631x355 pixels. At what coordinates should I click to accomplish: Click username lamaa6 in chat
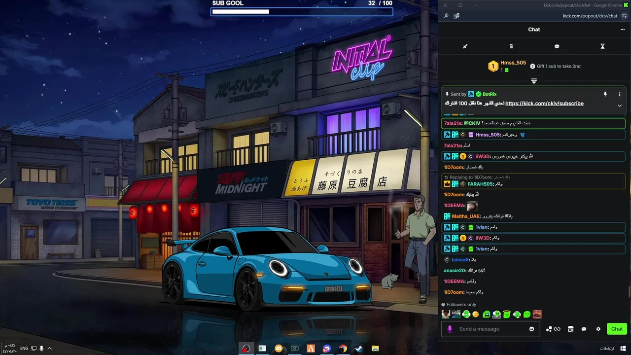click(x=460, y=260)
